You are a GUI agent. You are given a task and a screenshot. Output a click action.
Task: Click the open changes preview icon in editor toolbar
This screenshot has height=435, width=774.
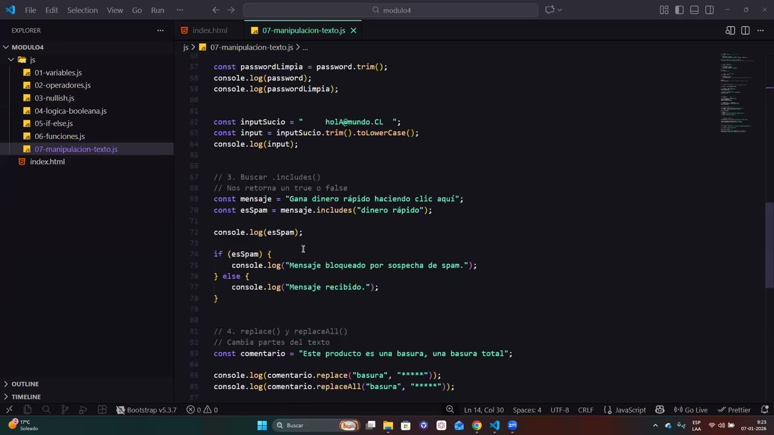point(730,30)
